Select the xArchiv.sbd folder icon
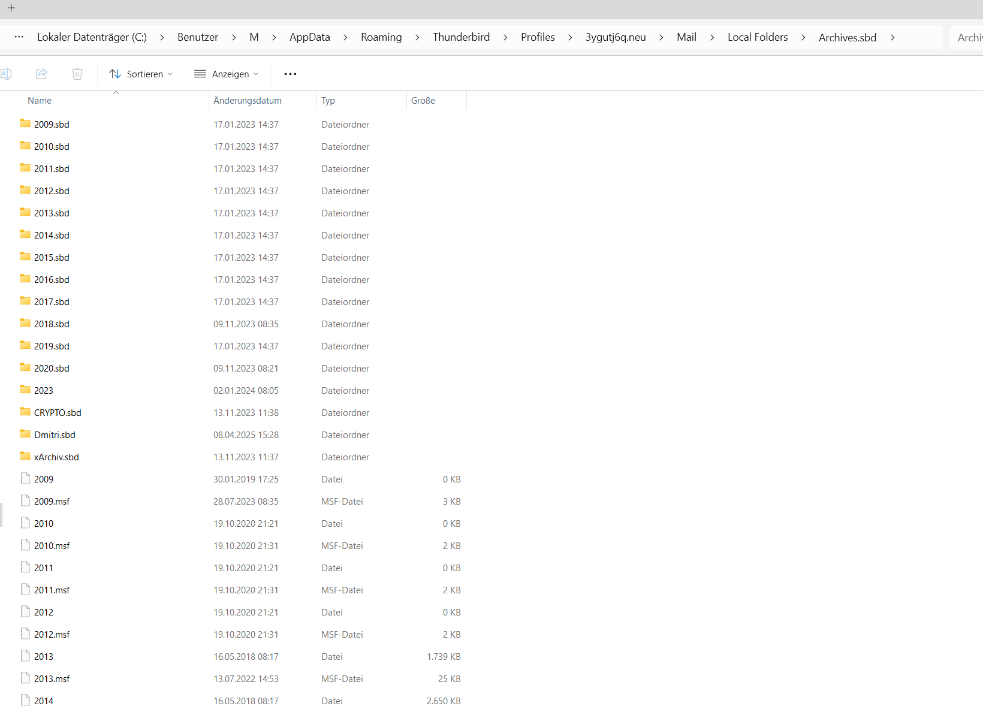The height and width of the screenshot is (712, 983). (x=25, y=456)
